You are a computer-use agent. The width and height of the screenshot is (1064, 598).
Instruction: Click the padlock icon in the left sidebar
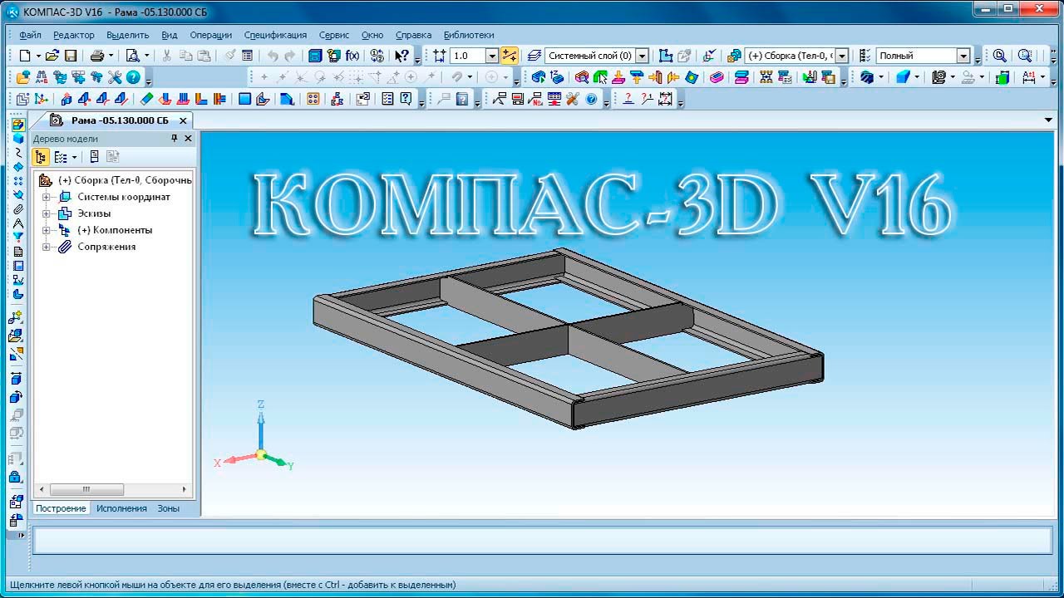coord(16,477)
